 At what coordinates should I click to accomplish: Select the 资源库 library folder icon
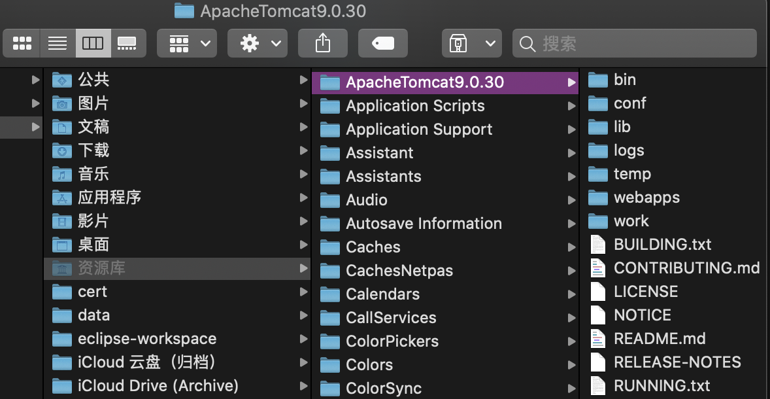coord(62,268)
